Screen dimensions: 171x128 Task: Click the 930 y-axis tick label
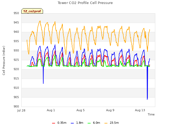(16, 51)
